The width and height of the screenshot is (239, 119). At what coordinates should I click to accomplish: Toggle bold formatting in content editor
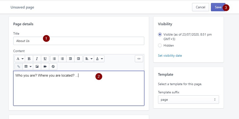(x=29, y=59)
